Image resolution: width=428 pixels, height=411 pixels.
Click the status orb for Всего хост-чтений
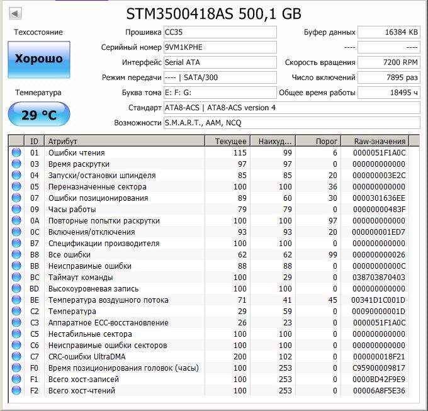point(16,391)
